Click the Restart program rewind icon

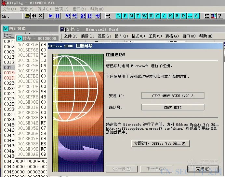tap(34, 16)
